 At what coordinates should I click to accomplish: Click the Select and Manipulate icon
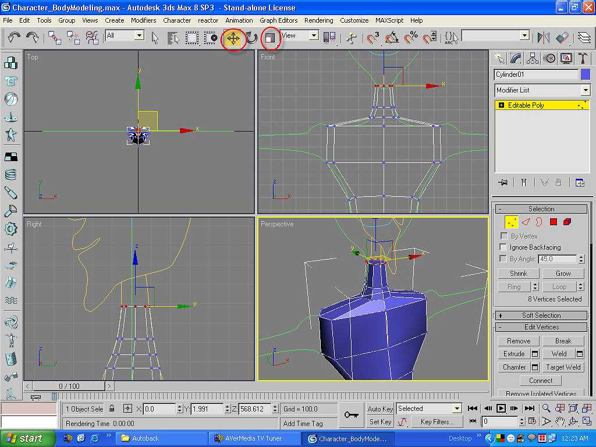352,38
